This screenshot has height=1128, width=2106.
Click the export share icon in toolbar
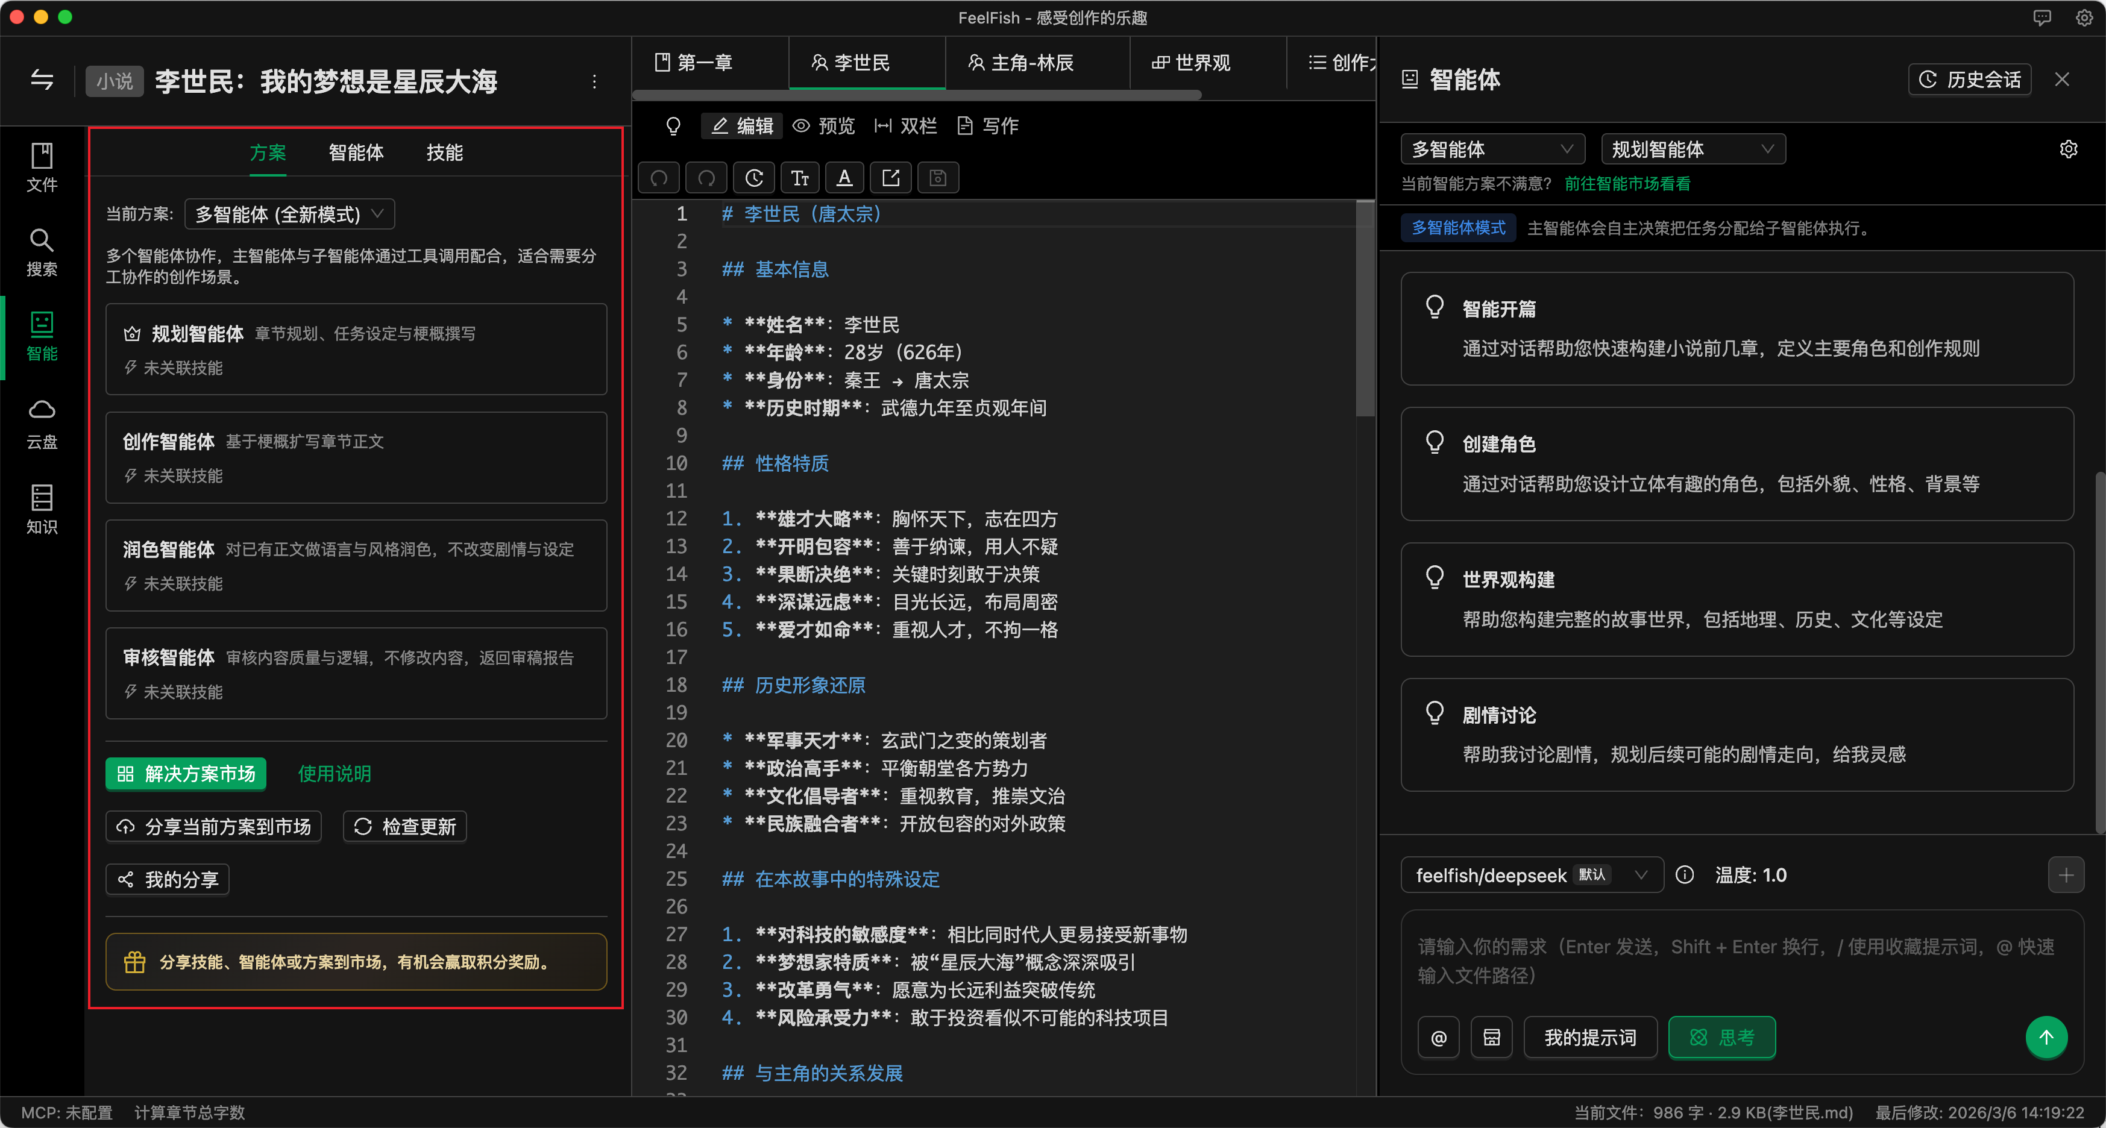891,177
